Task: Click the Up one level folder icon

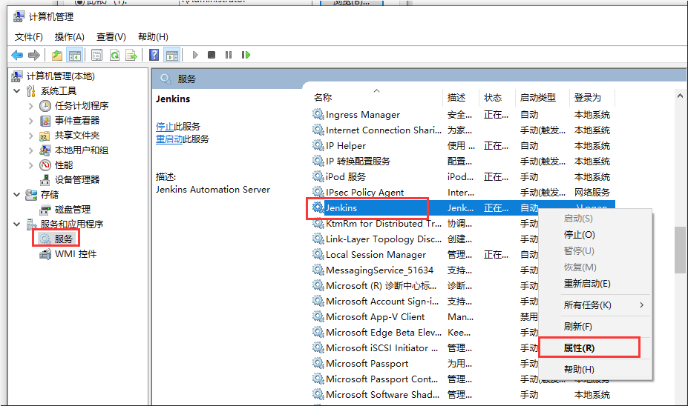Action: [57, 55]
